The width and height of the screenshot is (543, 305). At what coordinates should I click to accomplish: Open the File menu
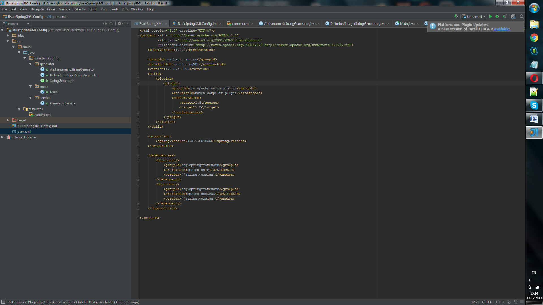(x=4, y=9)
